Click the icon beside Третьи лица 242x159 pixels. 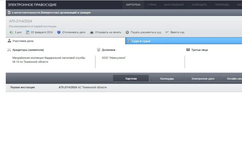pyautogui.click(x=188, y=50)
